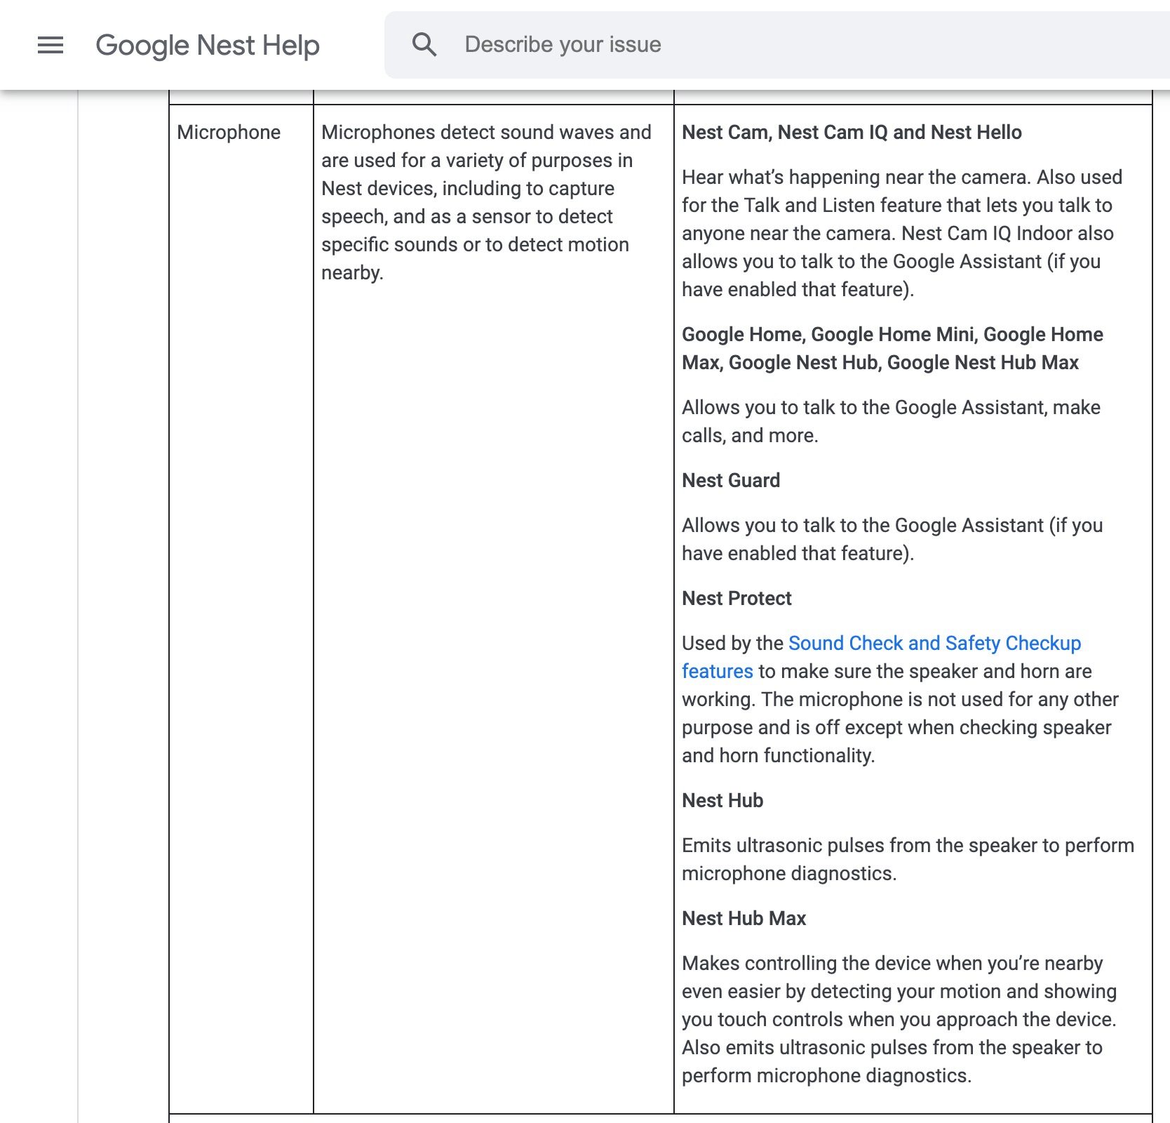Click text 'have enabled that feature).' under Nest Guard
1170x1123 pixels.
coord(798,553)
